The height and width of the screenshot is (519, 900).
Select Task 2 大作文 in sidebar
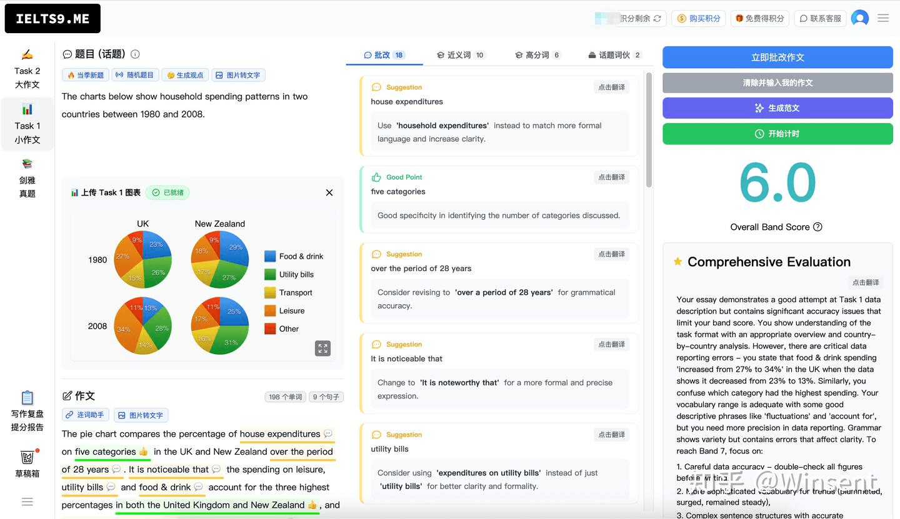[27, 69]
